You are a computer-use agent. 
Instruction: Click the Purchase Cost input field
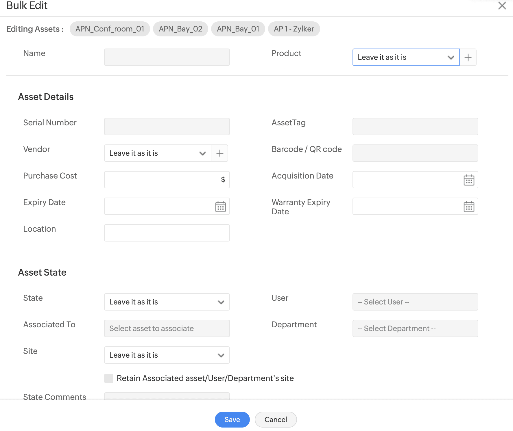coord(162,180)
